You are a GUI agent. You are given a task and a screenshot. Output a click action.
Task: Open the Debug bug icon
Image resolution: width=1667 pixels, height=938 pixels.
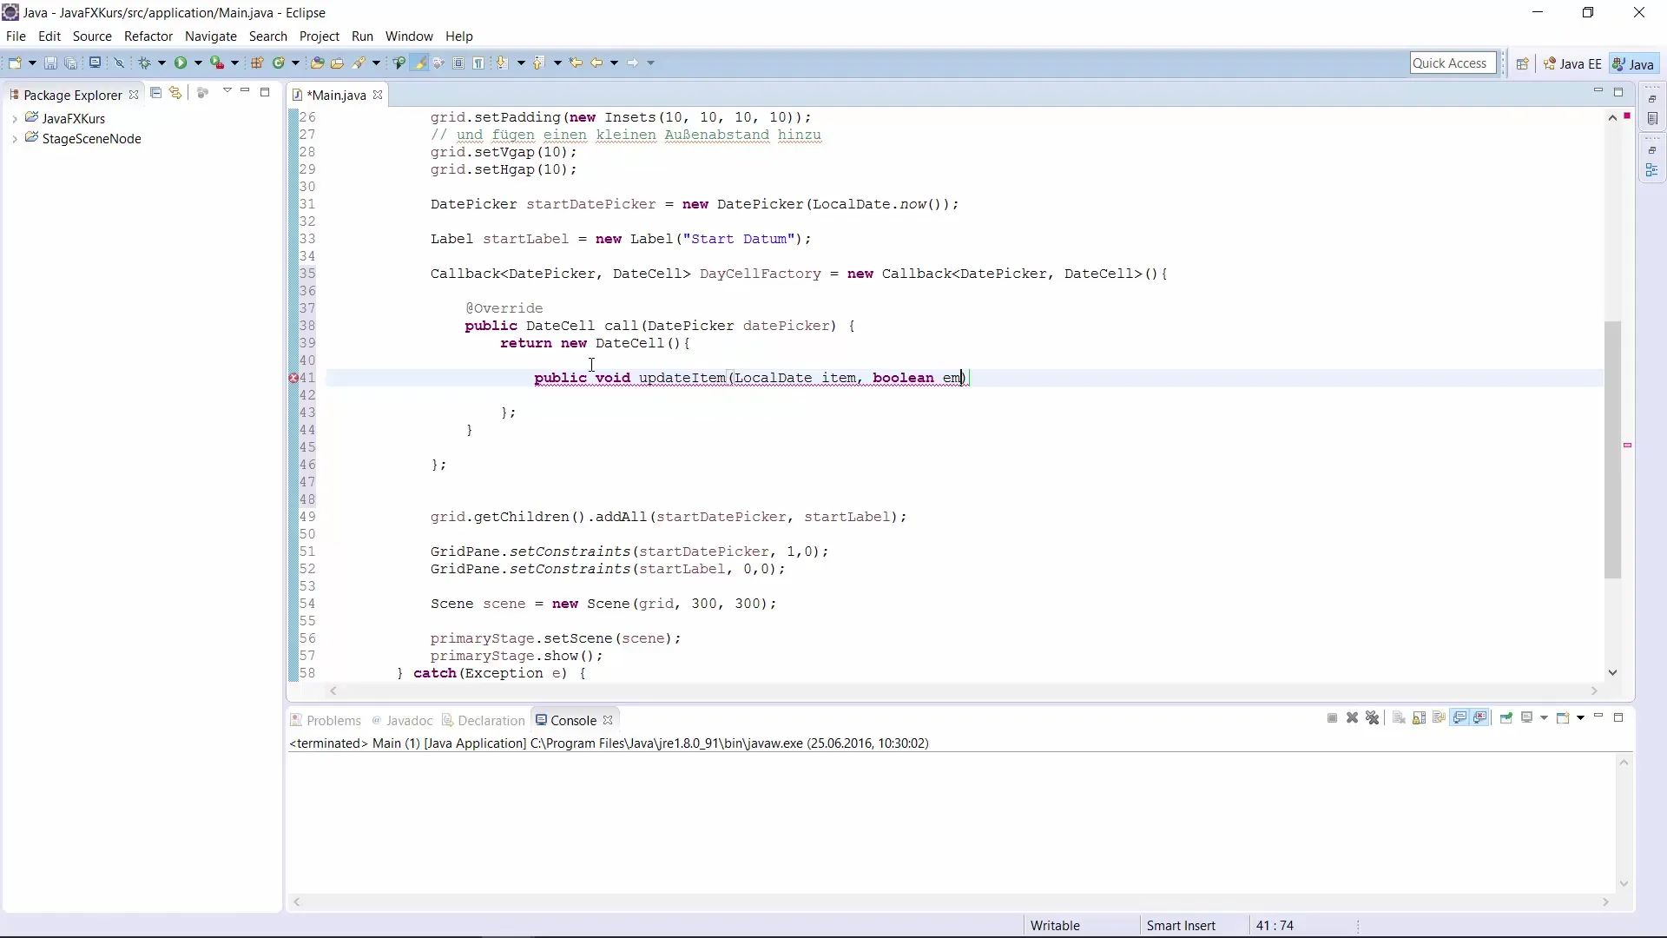coord(145,63)
